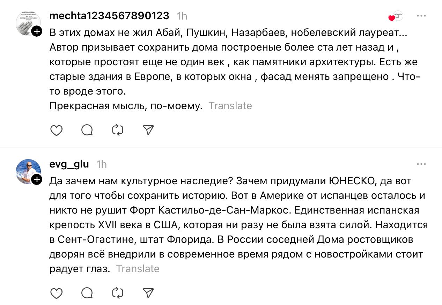Follow mechta1234567890123 using the plus badge

[x=37, y=31]
